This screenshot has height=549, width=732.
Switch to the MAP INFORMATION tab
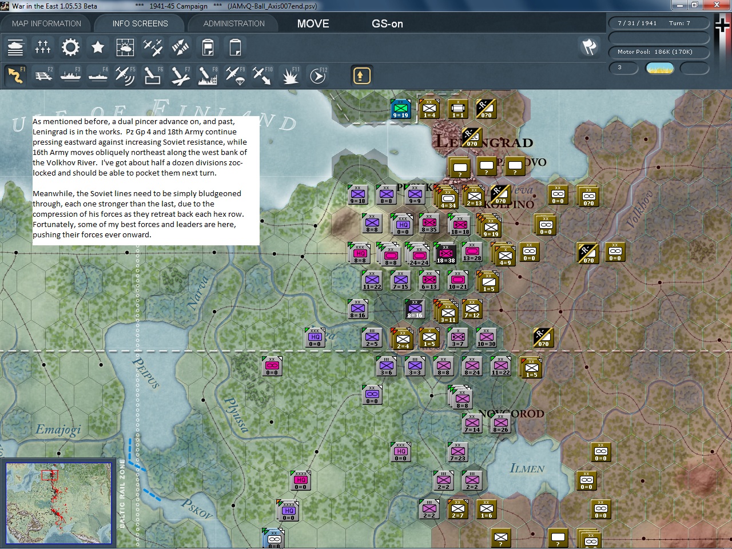point(46,23)
